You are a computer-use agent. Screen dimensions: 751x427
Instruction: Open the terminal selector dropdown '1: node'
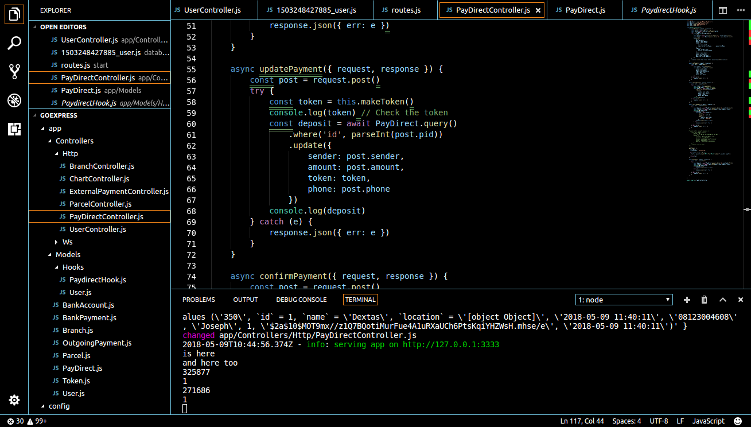point(624,300)
